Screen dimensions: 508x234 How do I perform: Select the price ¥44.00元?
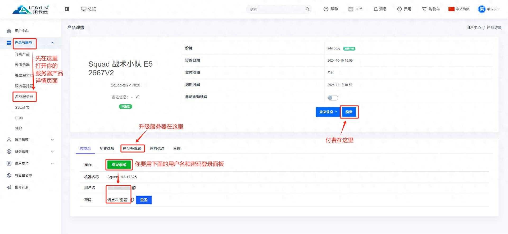(x=334, y=48)
